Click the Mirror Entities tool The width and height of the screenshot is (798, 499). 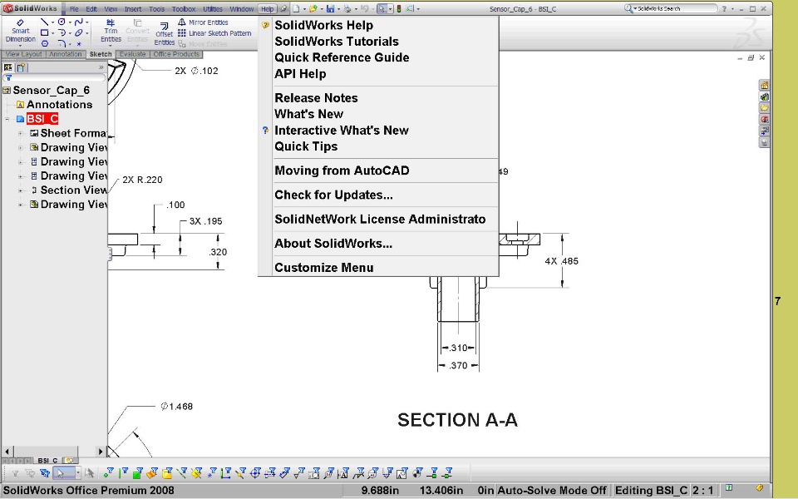(x=203, y=22)
